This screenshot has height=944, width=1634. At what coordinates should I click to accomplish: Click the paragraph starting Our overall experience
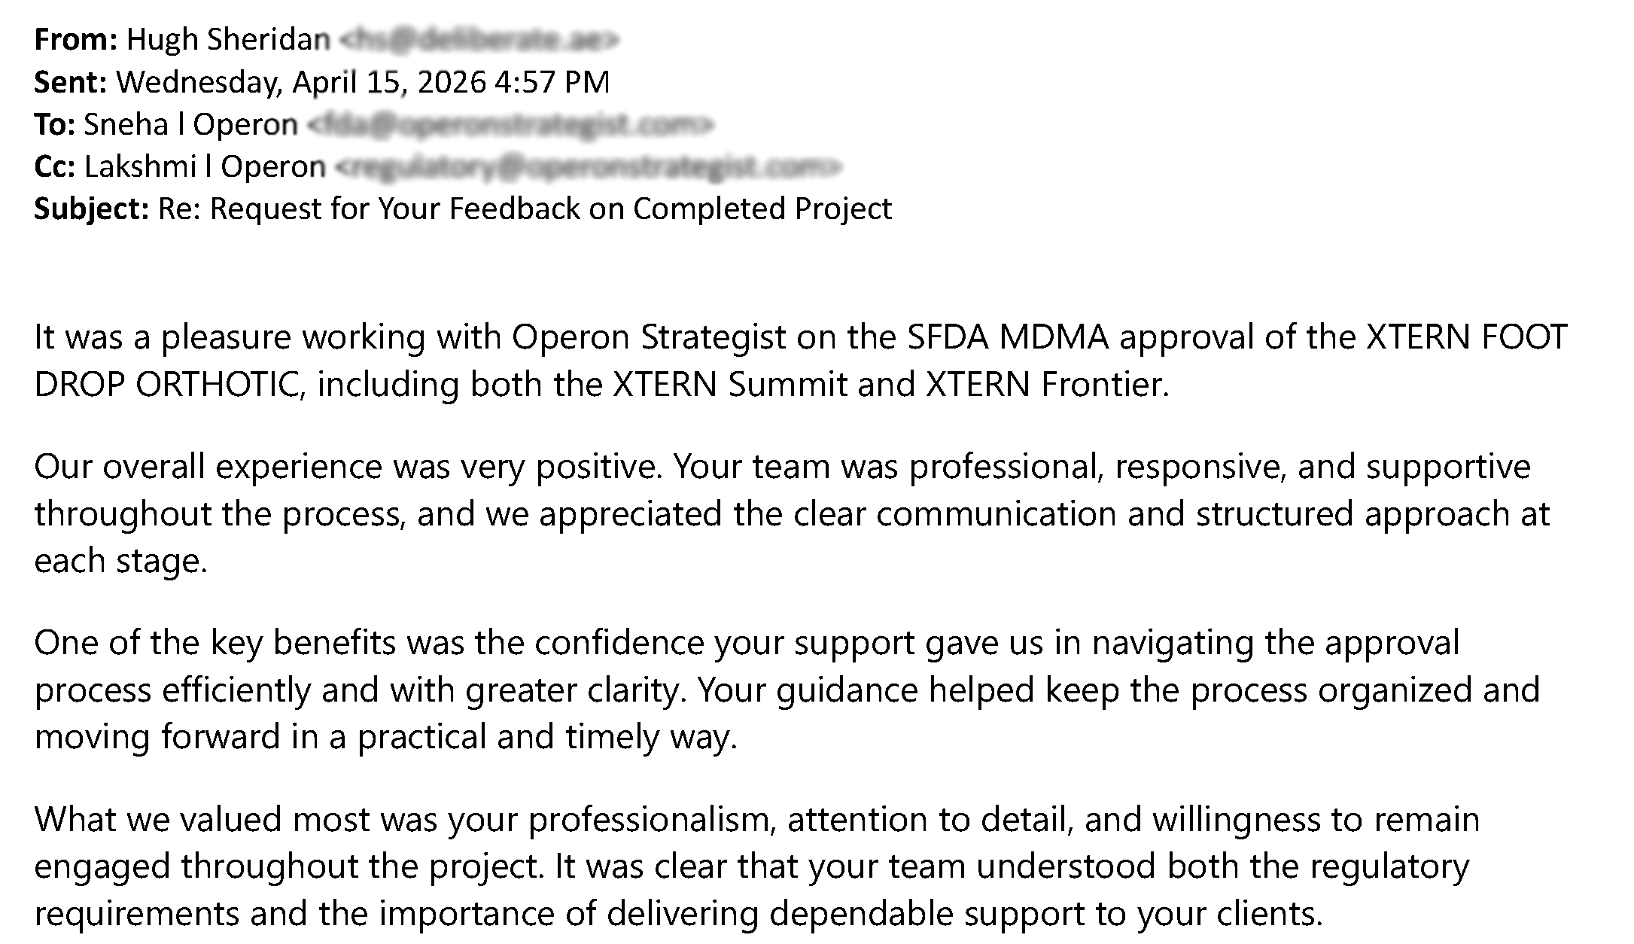792,513
